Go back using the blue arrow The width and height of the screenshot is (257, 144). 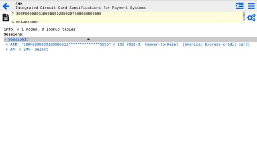(6, 6)
